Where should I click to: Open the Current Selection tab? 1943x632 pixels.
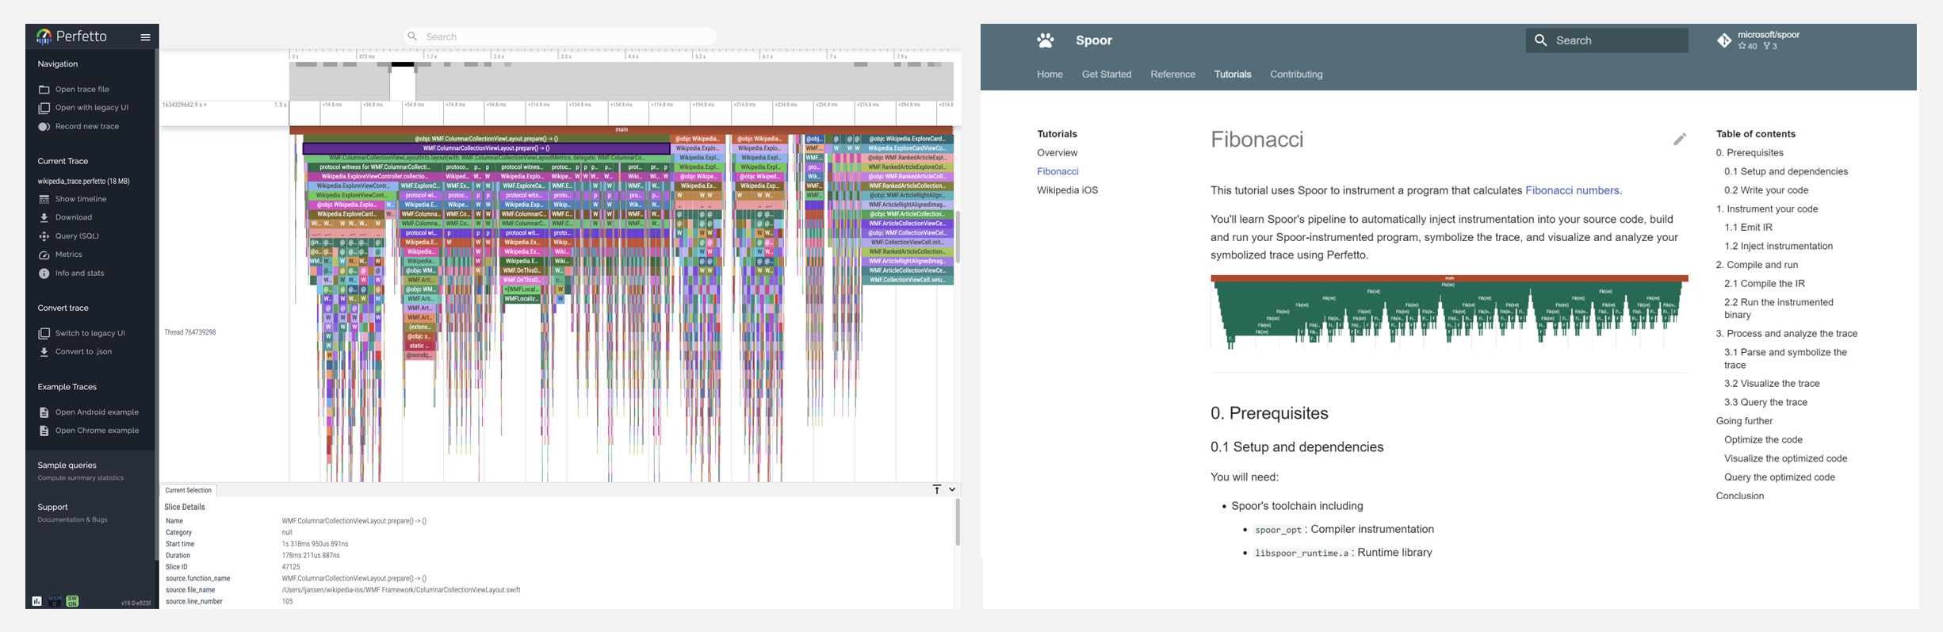click(x=189, y=490)
